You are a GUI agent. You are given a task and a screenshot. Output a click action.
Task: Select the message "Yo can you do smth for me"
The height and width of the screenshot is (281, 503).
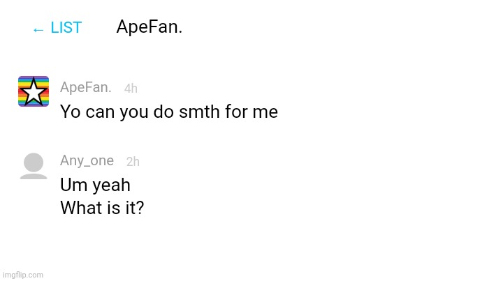pos(169,112)
